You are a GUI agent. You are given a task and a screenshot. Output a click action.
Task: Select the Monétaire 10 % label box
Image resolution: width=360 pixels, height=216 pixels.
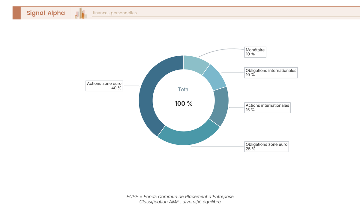[255, 52]
